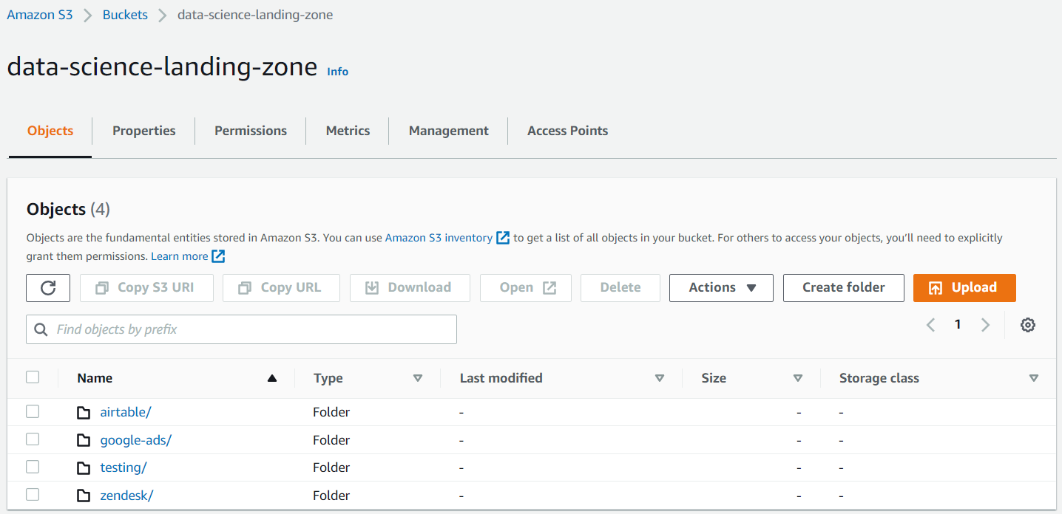
Task: Sort by Storage class column arrow
Action: pos(1034,378)
